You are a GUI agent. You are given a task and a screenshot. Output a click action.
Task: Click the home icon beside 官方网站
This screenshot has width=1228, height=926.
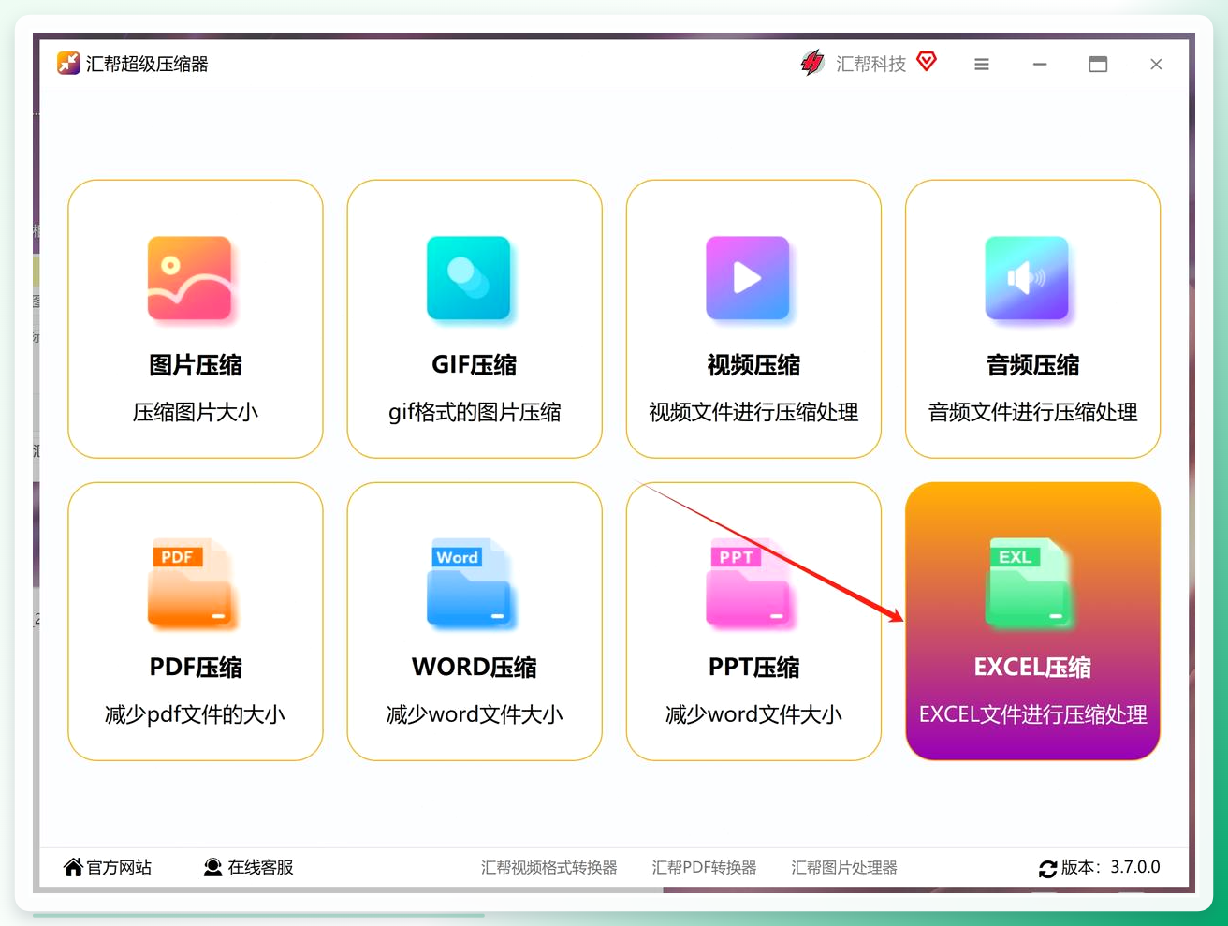[73, 867]
